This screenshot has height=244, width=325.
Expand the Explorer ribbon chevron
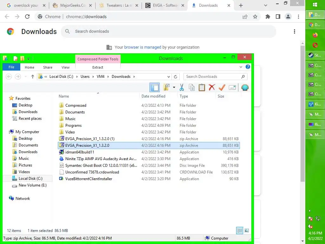[241, 67]
